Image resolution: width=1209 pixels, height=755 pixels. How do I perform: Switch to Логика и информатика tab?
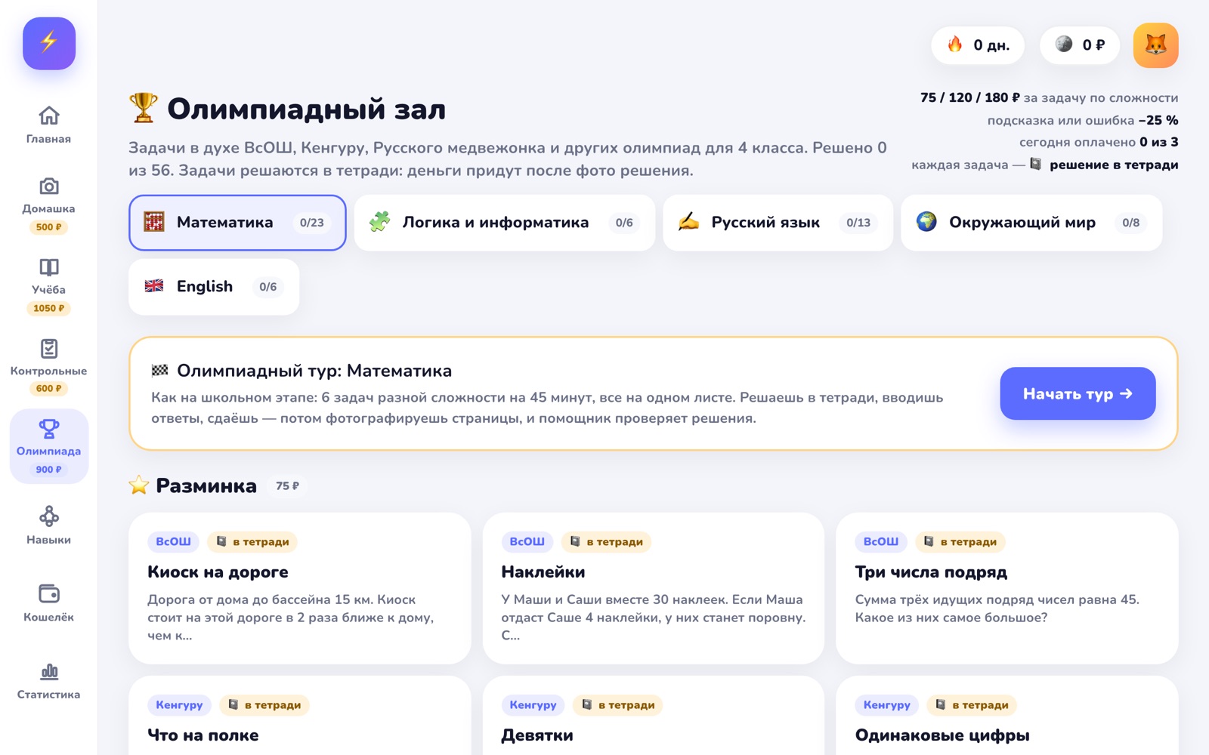coord(504,223)
